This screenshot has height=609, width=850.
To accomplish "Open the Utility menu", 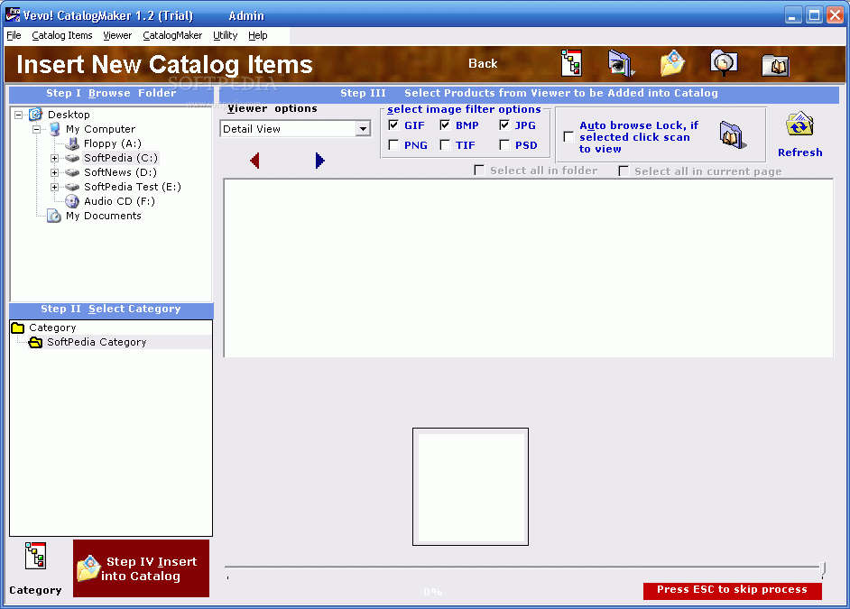I will pos(225,35).
